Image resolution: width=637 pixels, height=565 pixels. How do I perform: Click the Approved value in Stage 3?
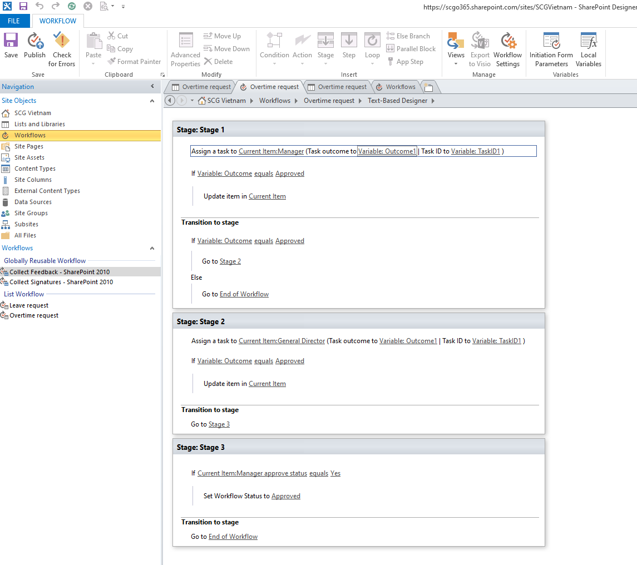coord(286,496)
